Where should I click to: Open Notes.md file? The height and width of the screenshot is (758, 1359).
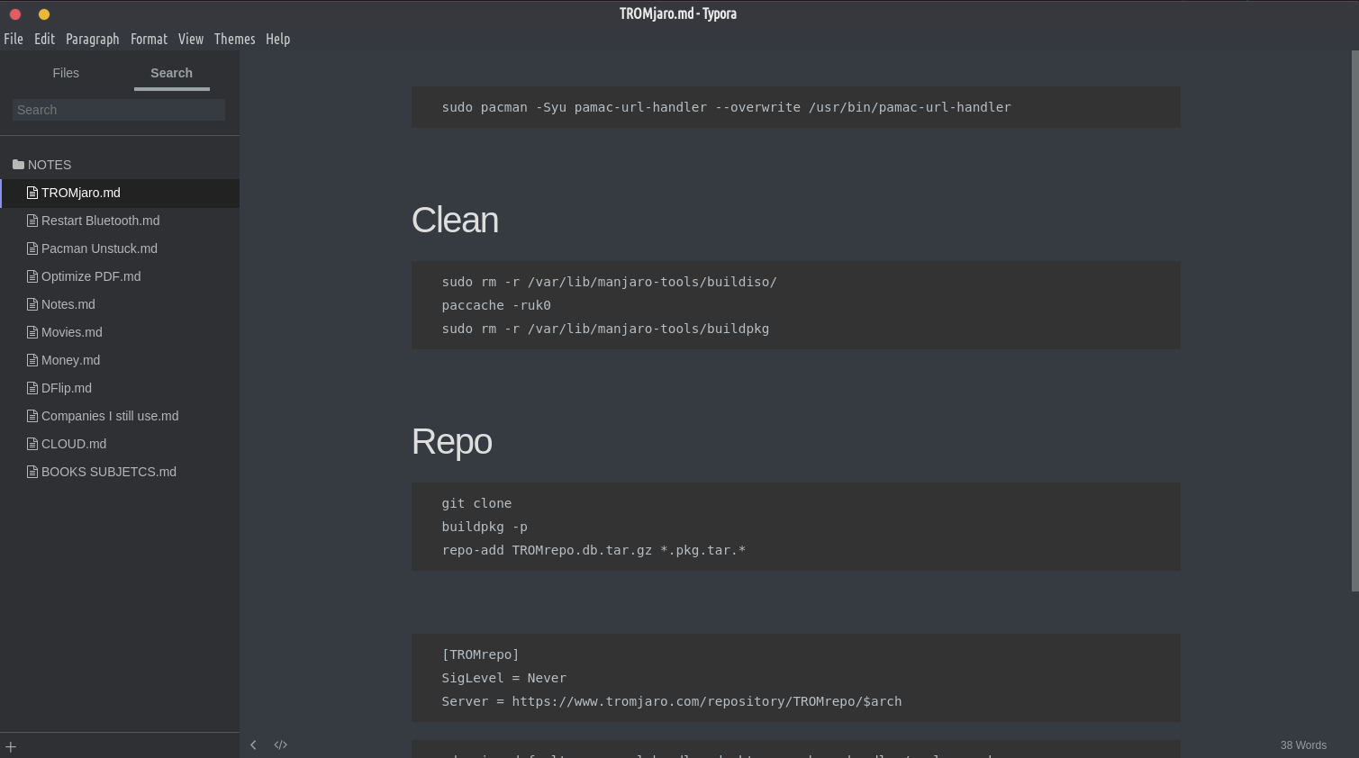coord(120,304)
